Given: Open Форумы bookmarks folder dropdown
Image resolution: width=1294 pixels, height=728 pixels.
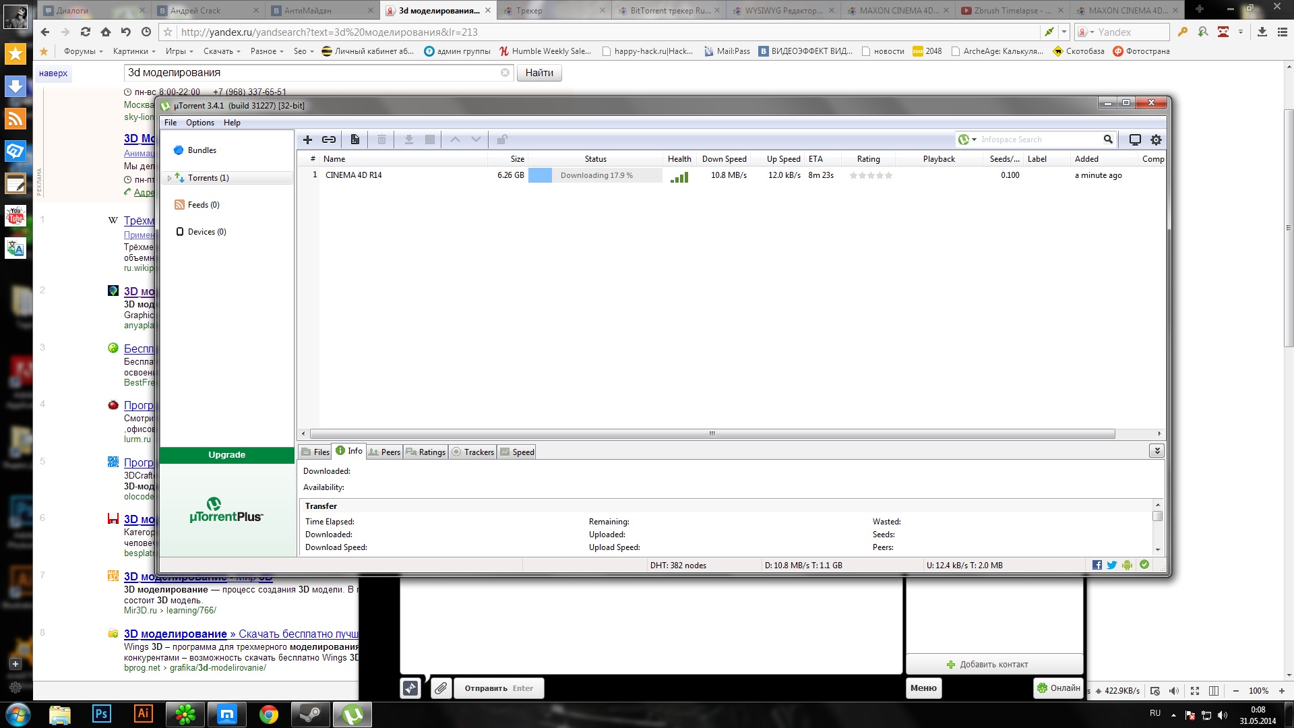Looking at the screenshot, I should [84, 51].
